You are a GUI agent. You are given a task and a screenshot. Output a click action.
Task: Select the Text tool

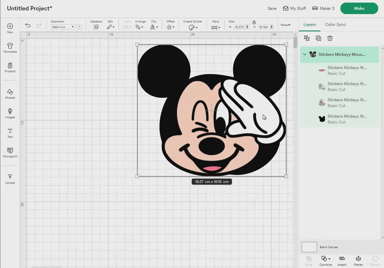[10, 133]
